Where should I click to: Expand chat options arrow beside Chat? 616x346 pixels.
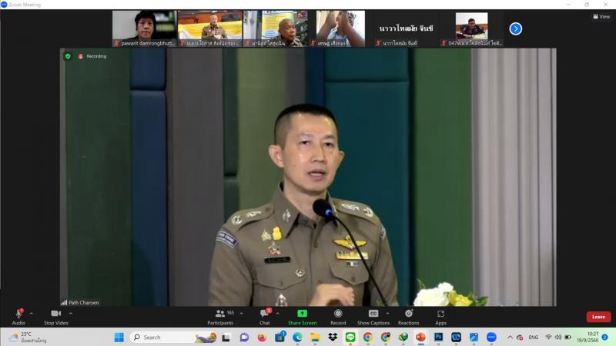click(x=277, y=314)
